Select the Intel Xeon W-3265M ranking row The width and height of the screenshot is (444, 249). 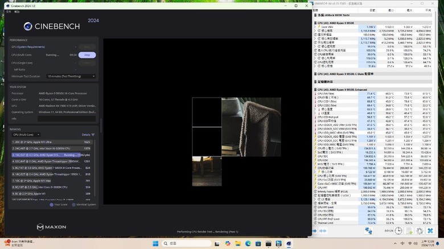click(x=51, y=149)
